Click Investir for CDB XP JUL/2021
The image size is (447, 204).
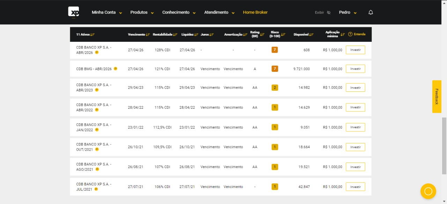(x=355, y=187)
